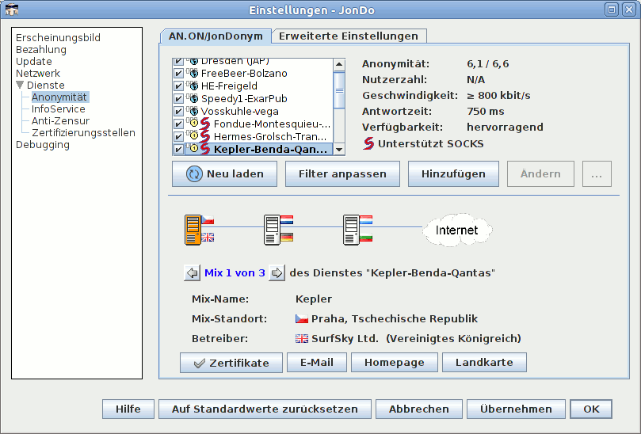The image size is (641, 434).
Task: Click the red SOCKS icon of Hermes-Grolsch
Action: point(205,136)
